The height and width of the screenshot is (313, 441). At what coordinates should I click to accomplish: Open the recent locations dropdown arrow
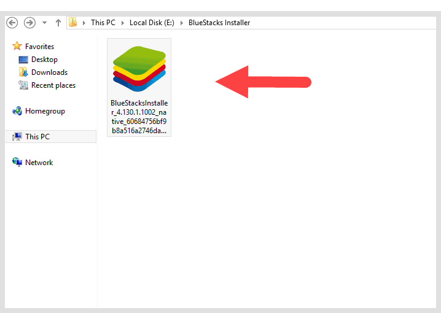(x=44, y=23)
